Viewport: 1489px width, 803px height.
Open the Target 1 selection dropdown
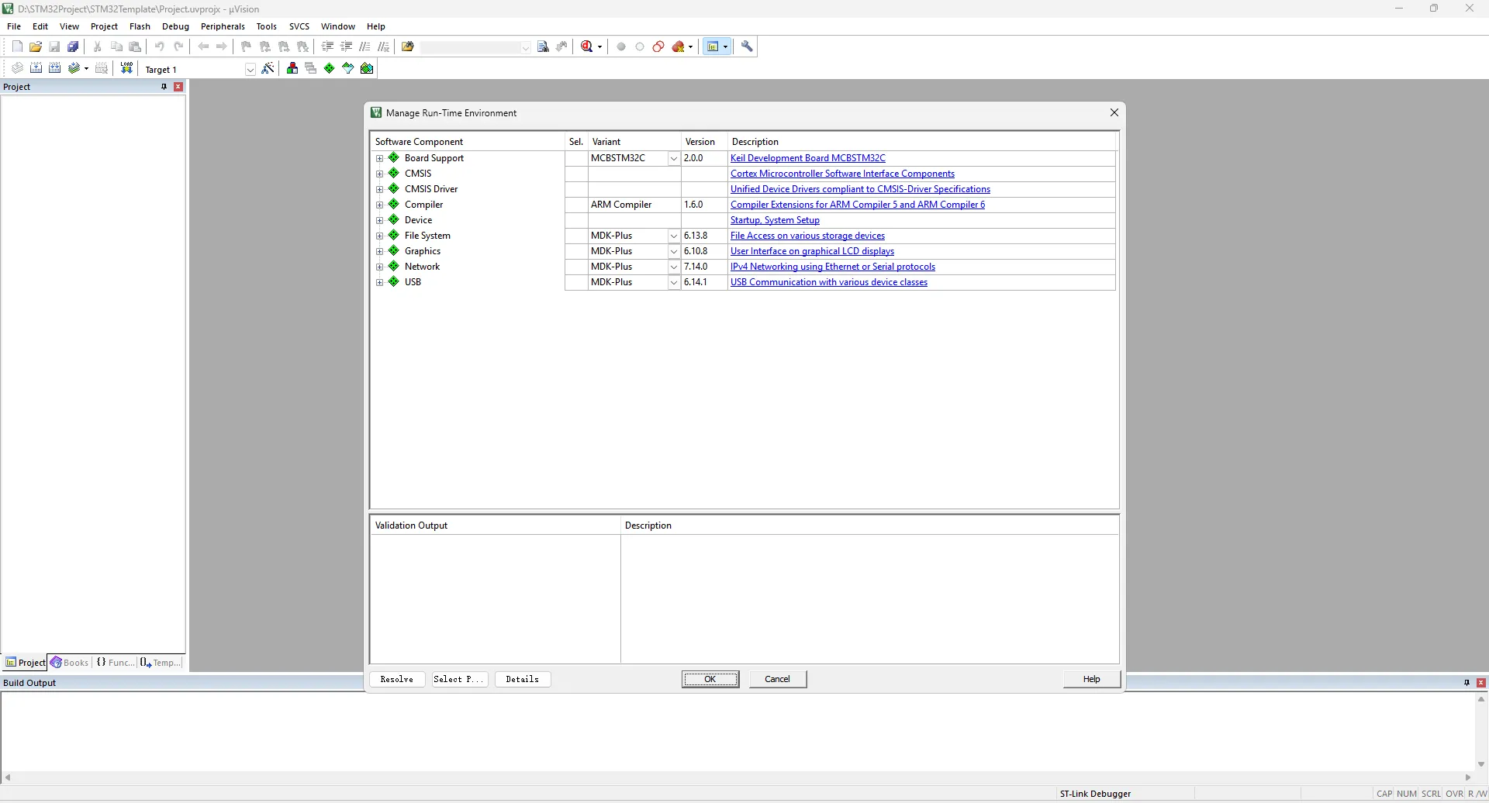(x=250, y=70)
